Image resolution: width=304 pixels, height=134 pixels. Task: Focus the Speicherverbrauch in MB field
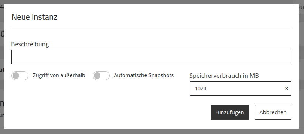pyautogui.click(x=240, y=88)
